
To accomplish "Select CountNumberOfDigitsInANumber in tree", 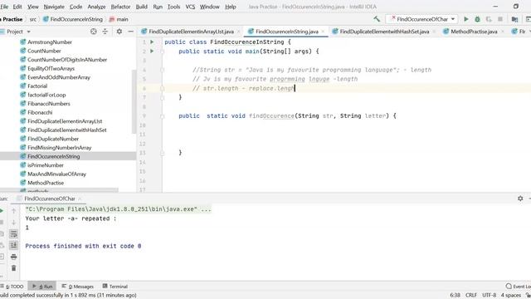I will coord(67,60).
